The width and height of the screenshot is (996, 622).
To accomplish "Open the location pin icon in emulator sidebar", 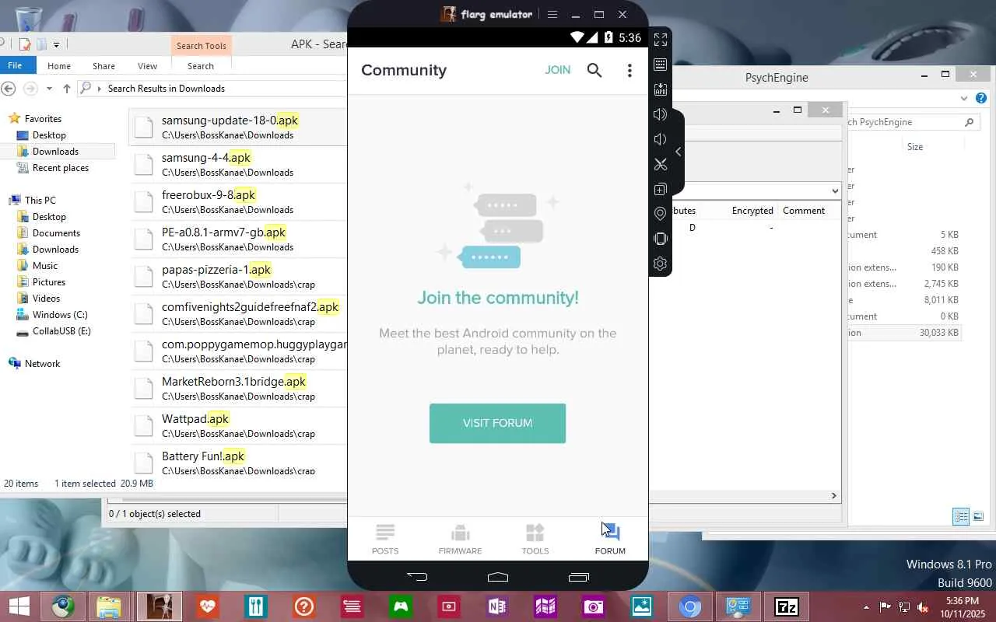I will (661, 214).
